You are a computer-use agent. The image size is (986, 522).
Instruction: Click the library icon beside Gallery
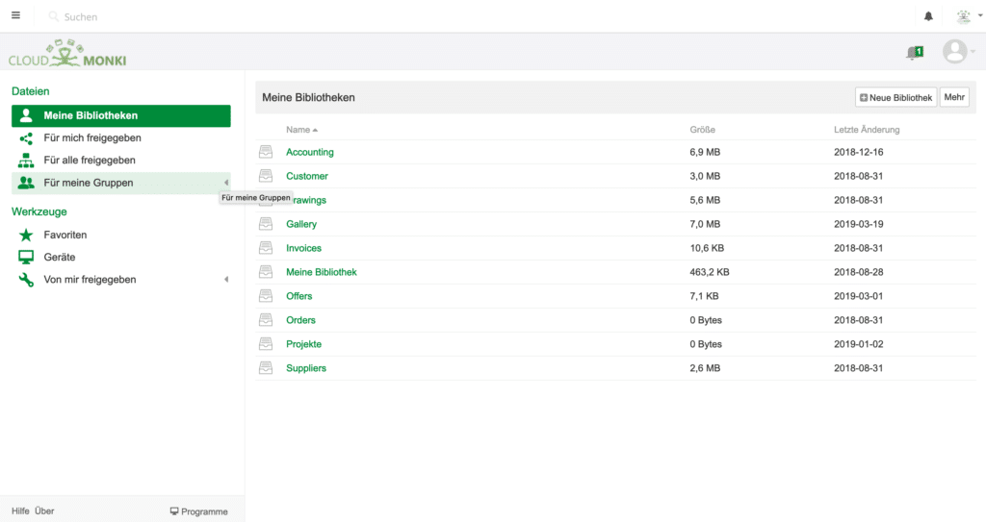(x=266, y=224)
